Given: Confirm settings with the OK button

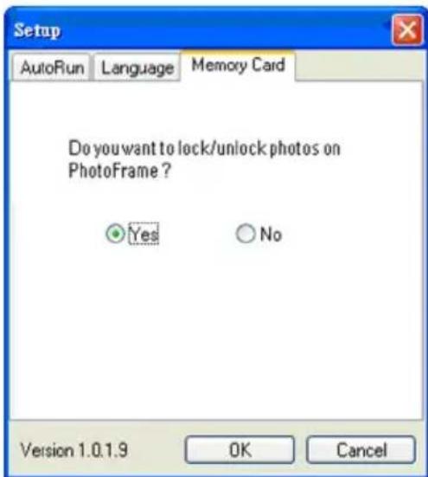Looking at the screenshot, I should (240, 450).
